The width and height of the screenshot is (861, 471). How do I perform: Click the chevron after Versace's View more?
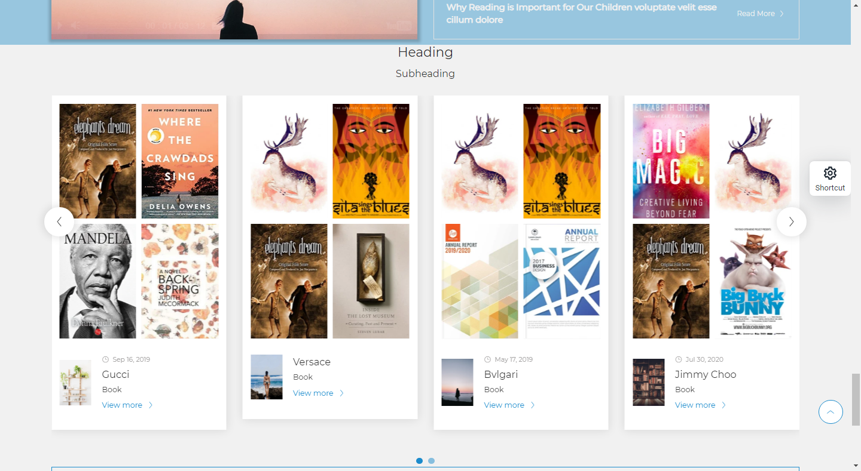[342, 393]
